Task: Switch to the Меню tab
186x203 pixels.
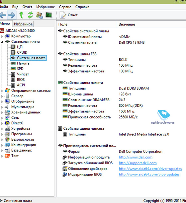Action: coord(5,24)
